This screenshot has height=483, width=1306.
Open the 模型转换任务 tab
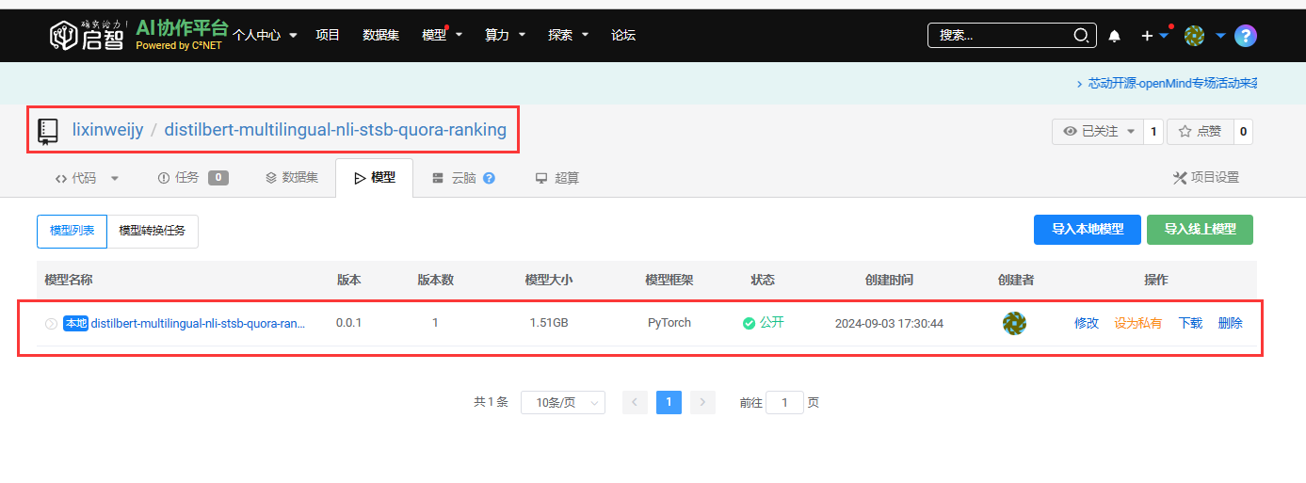point(152,231)
